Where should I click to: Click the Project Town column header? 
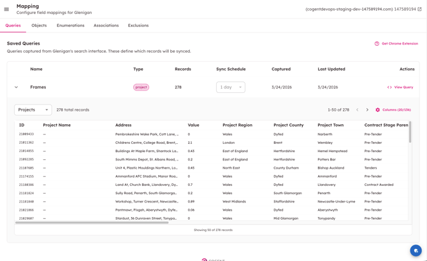[x=331, y=125]
